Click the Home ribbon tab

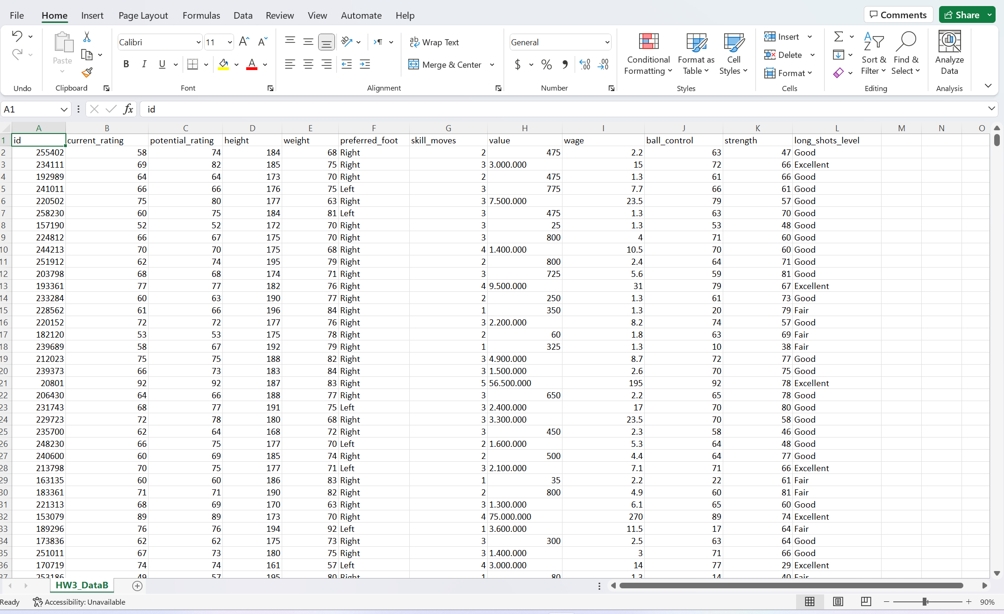click(54, 15)
